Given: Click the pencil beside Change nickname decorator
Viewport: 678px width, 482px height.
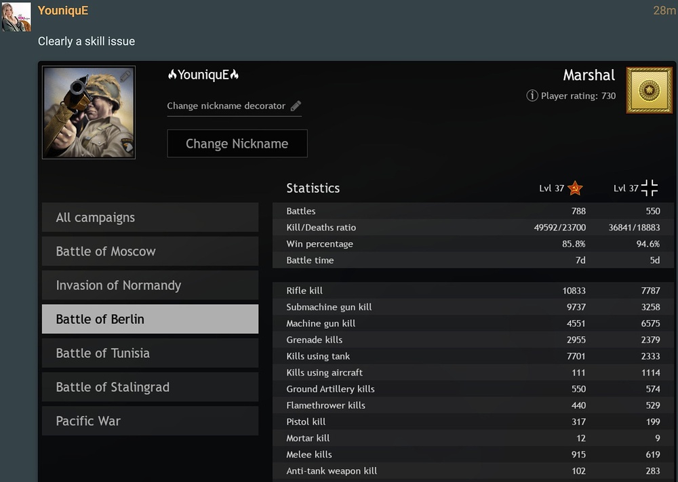Looking at the screenshot, I should (x=296, y=106).
